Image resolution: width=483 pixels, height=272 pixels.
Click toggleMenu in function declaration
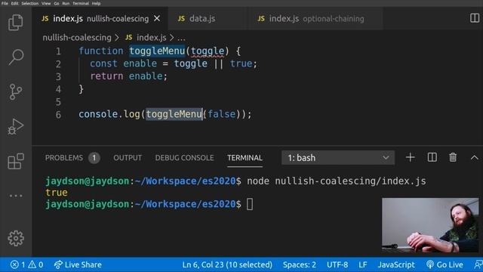[157, 51]
